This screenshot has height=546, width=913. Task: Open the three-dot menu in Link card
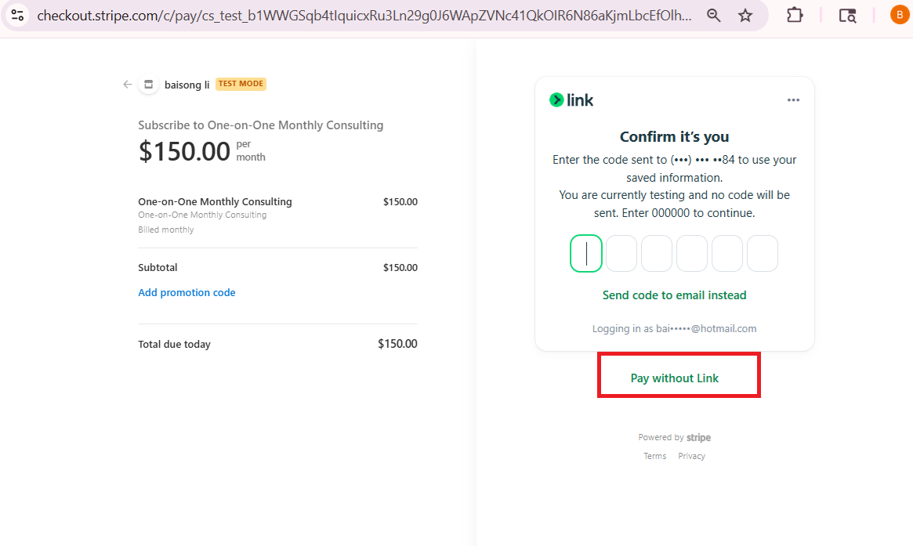(x=793, y=99)
